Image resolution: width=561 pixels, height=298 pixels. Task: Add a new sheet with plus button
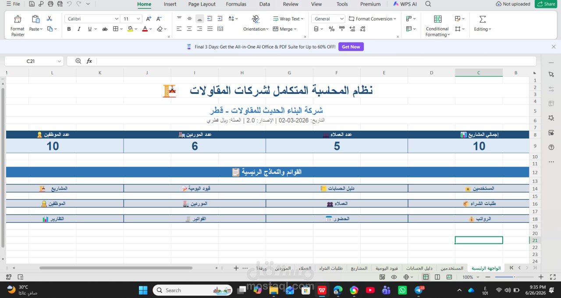pos(236,268)
